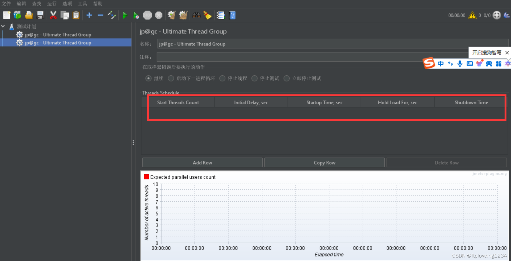Toggle the Sogou punctuation mode icon

coord(451,64)
